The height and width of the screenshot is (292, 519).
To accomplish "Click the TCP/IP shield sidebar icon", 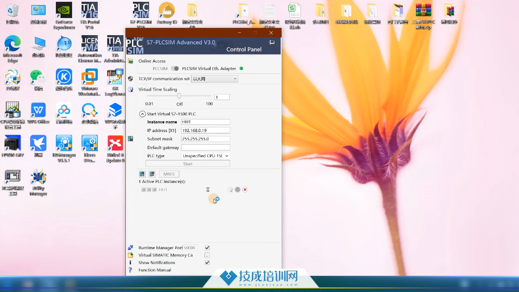I will pyautogui.click(x=130, y=79).
